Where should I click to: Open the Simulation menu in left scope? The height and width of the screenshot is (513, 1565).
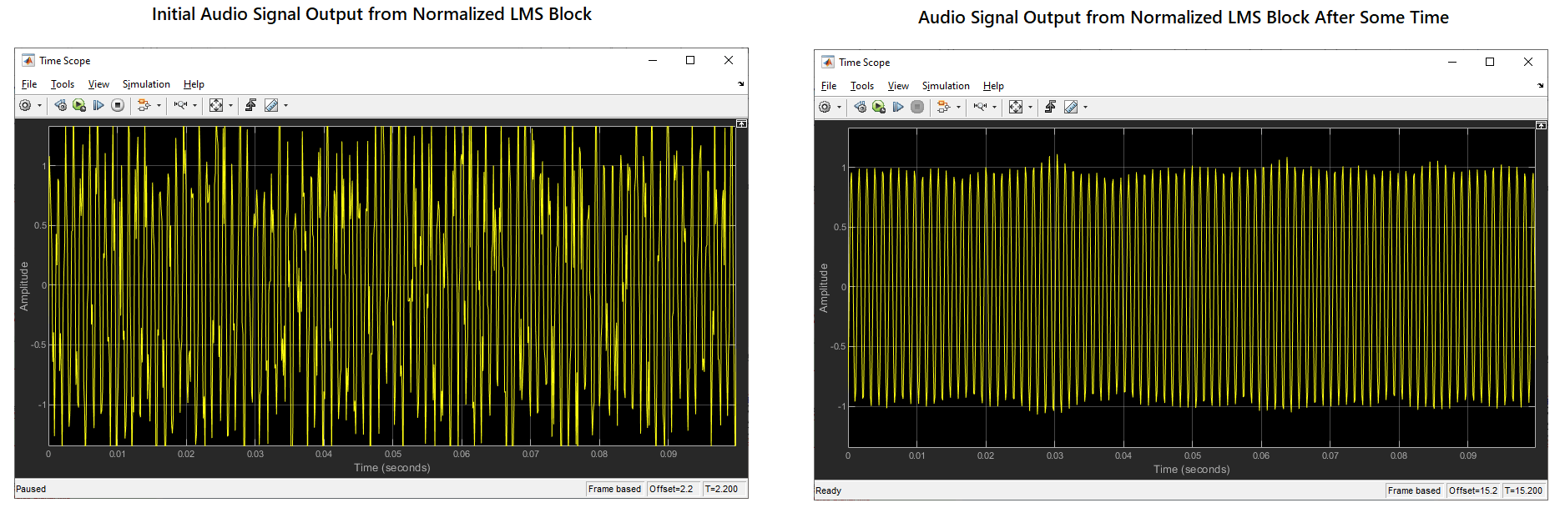[146, 84]
